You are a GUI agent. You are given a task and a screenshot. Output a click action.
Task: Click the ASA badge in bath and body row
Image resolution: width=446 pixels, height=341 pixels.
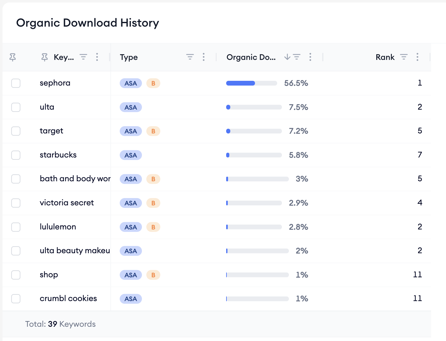pyautogui.click(x=131, y=179)
